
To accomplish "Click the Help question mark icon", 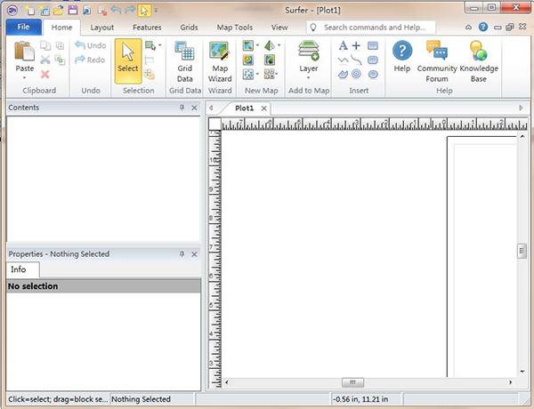I will coord(402,52).
